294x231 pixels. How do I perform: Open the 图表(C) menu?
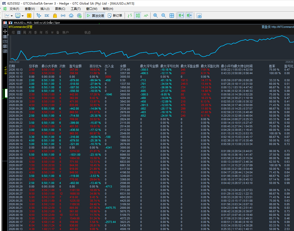coord(60,9)
